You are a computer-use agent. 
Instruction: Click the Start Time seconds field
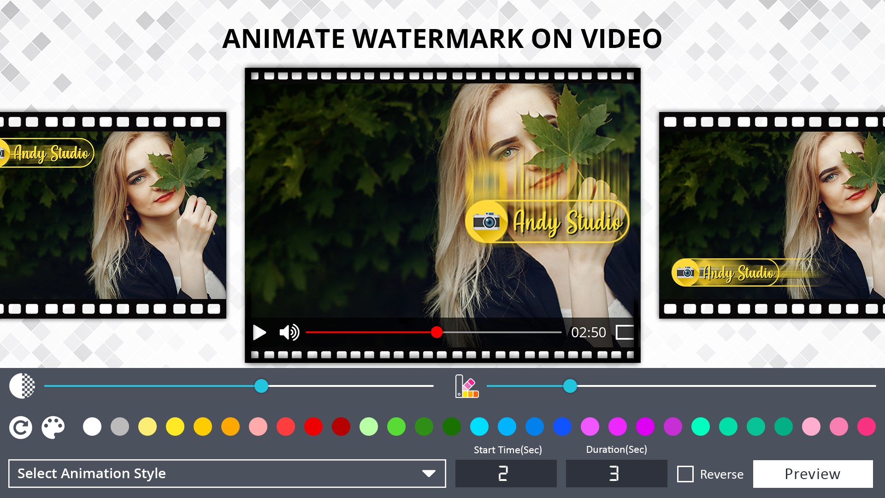506,474
